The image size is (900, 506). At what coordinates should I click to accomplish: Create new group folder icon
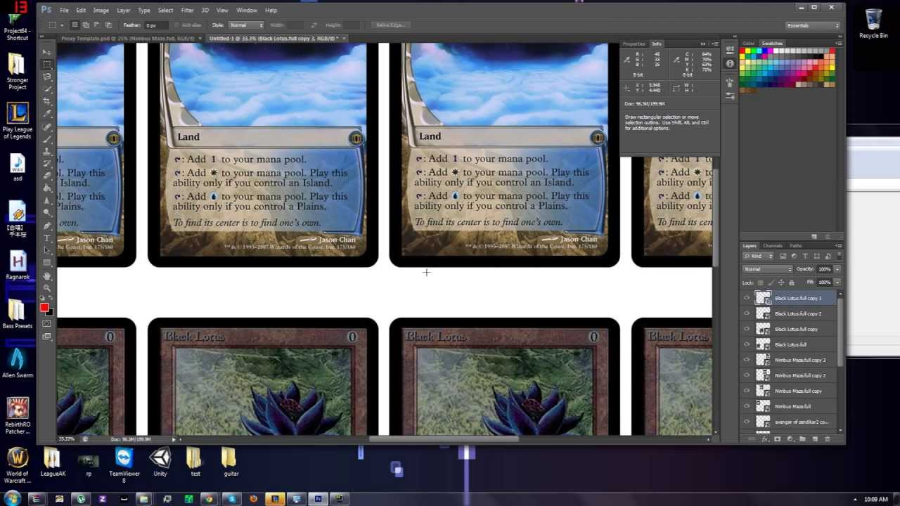(802, 439)
